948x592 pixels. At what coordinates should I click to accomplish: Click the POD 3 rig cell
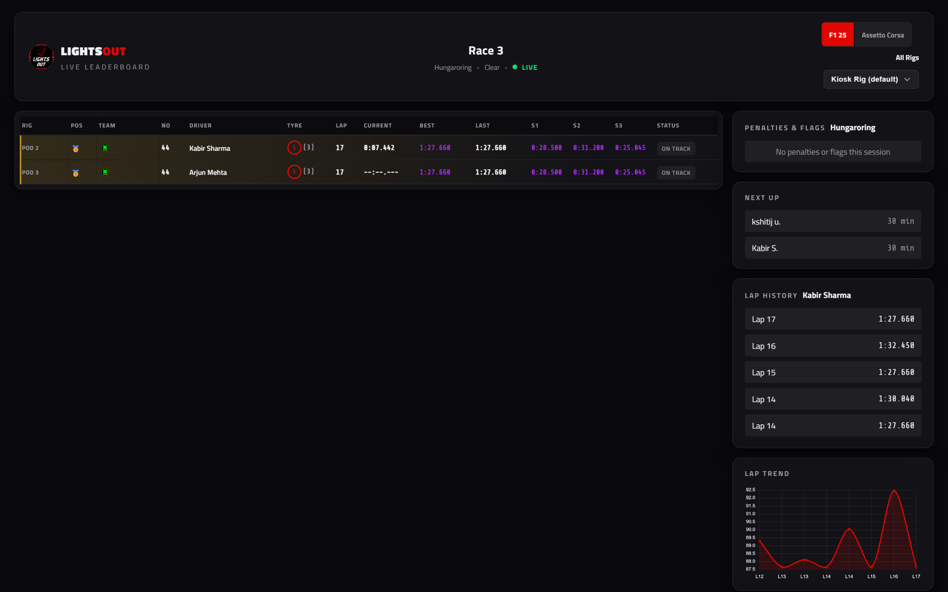[x=44, y=172]
